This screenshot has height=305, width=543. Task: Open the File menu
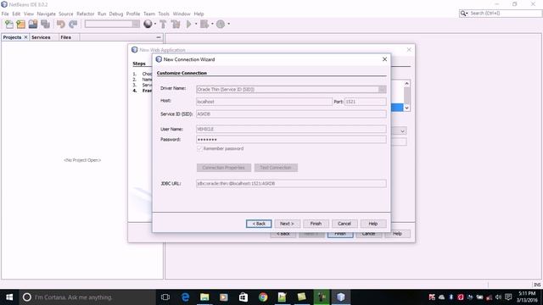click(x=5, y=14)
